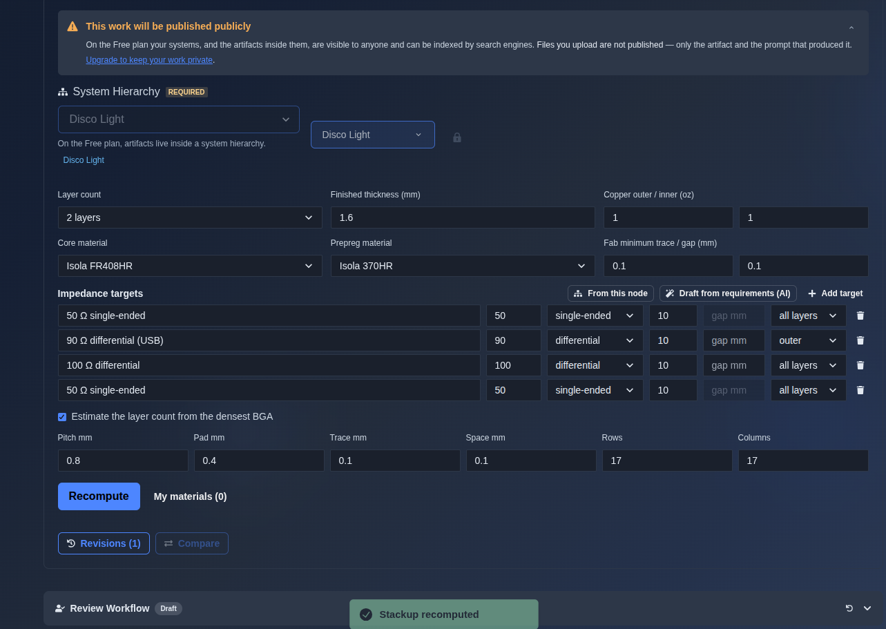The width and height of the screenshot is (886, 629).
Task: Click the Disco Light breadcrumb link
Action: tap(84, 160)
